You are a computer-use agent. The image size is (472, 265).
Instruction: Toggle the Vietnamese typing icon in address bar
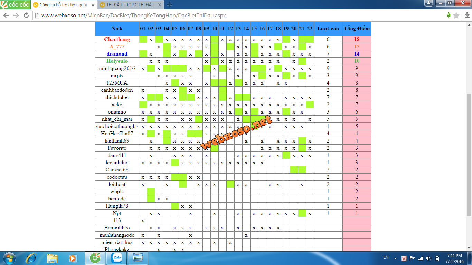(449, 16)
